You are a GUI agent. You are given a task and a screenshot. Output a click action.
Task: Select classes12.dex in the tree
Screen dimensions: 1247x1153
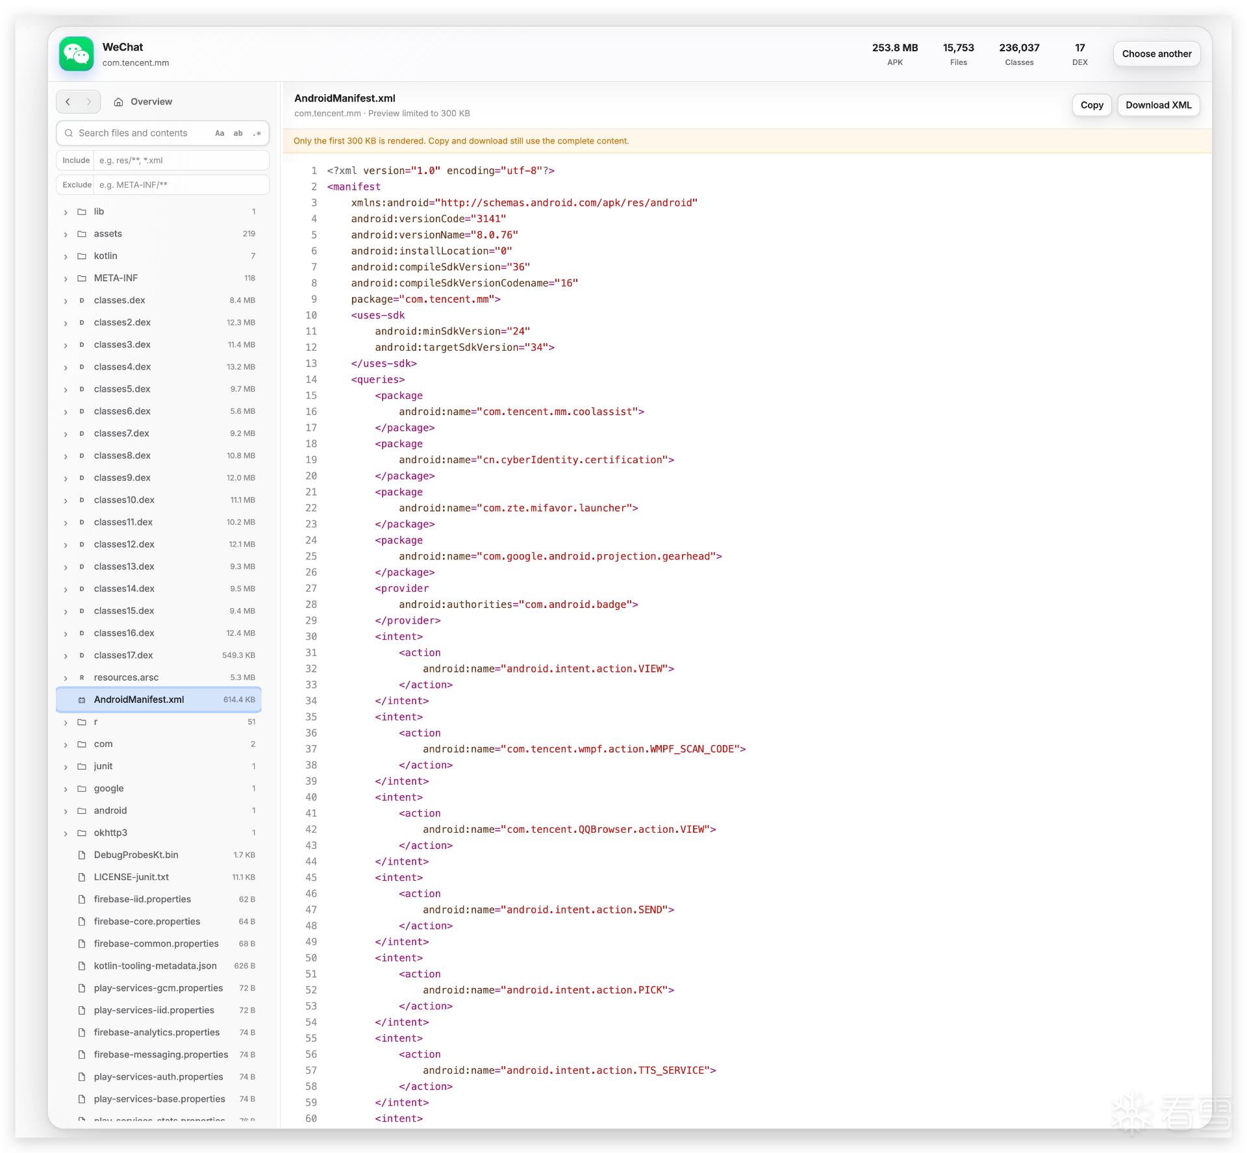click(x=159, y=544)
